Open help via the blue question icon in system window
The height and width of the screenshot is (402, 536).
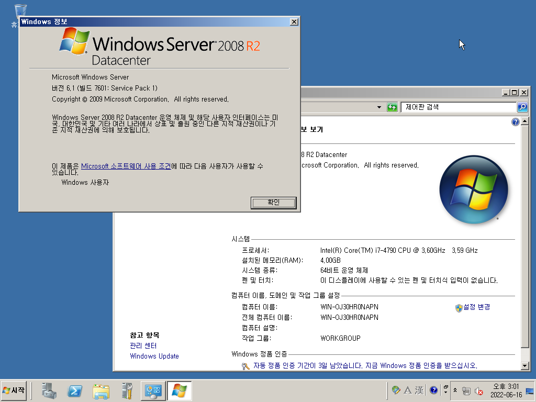(515, 122)
